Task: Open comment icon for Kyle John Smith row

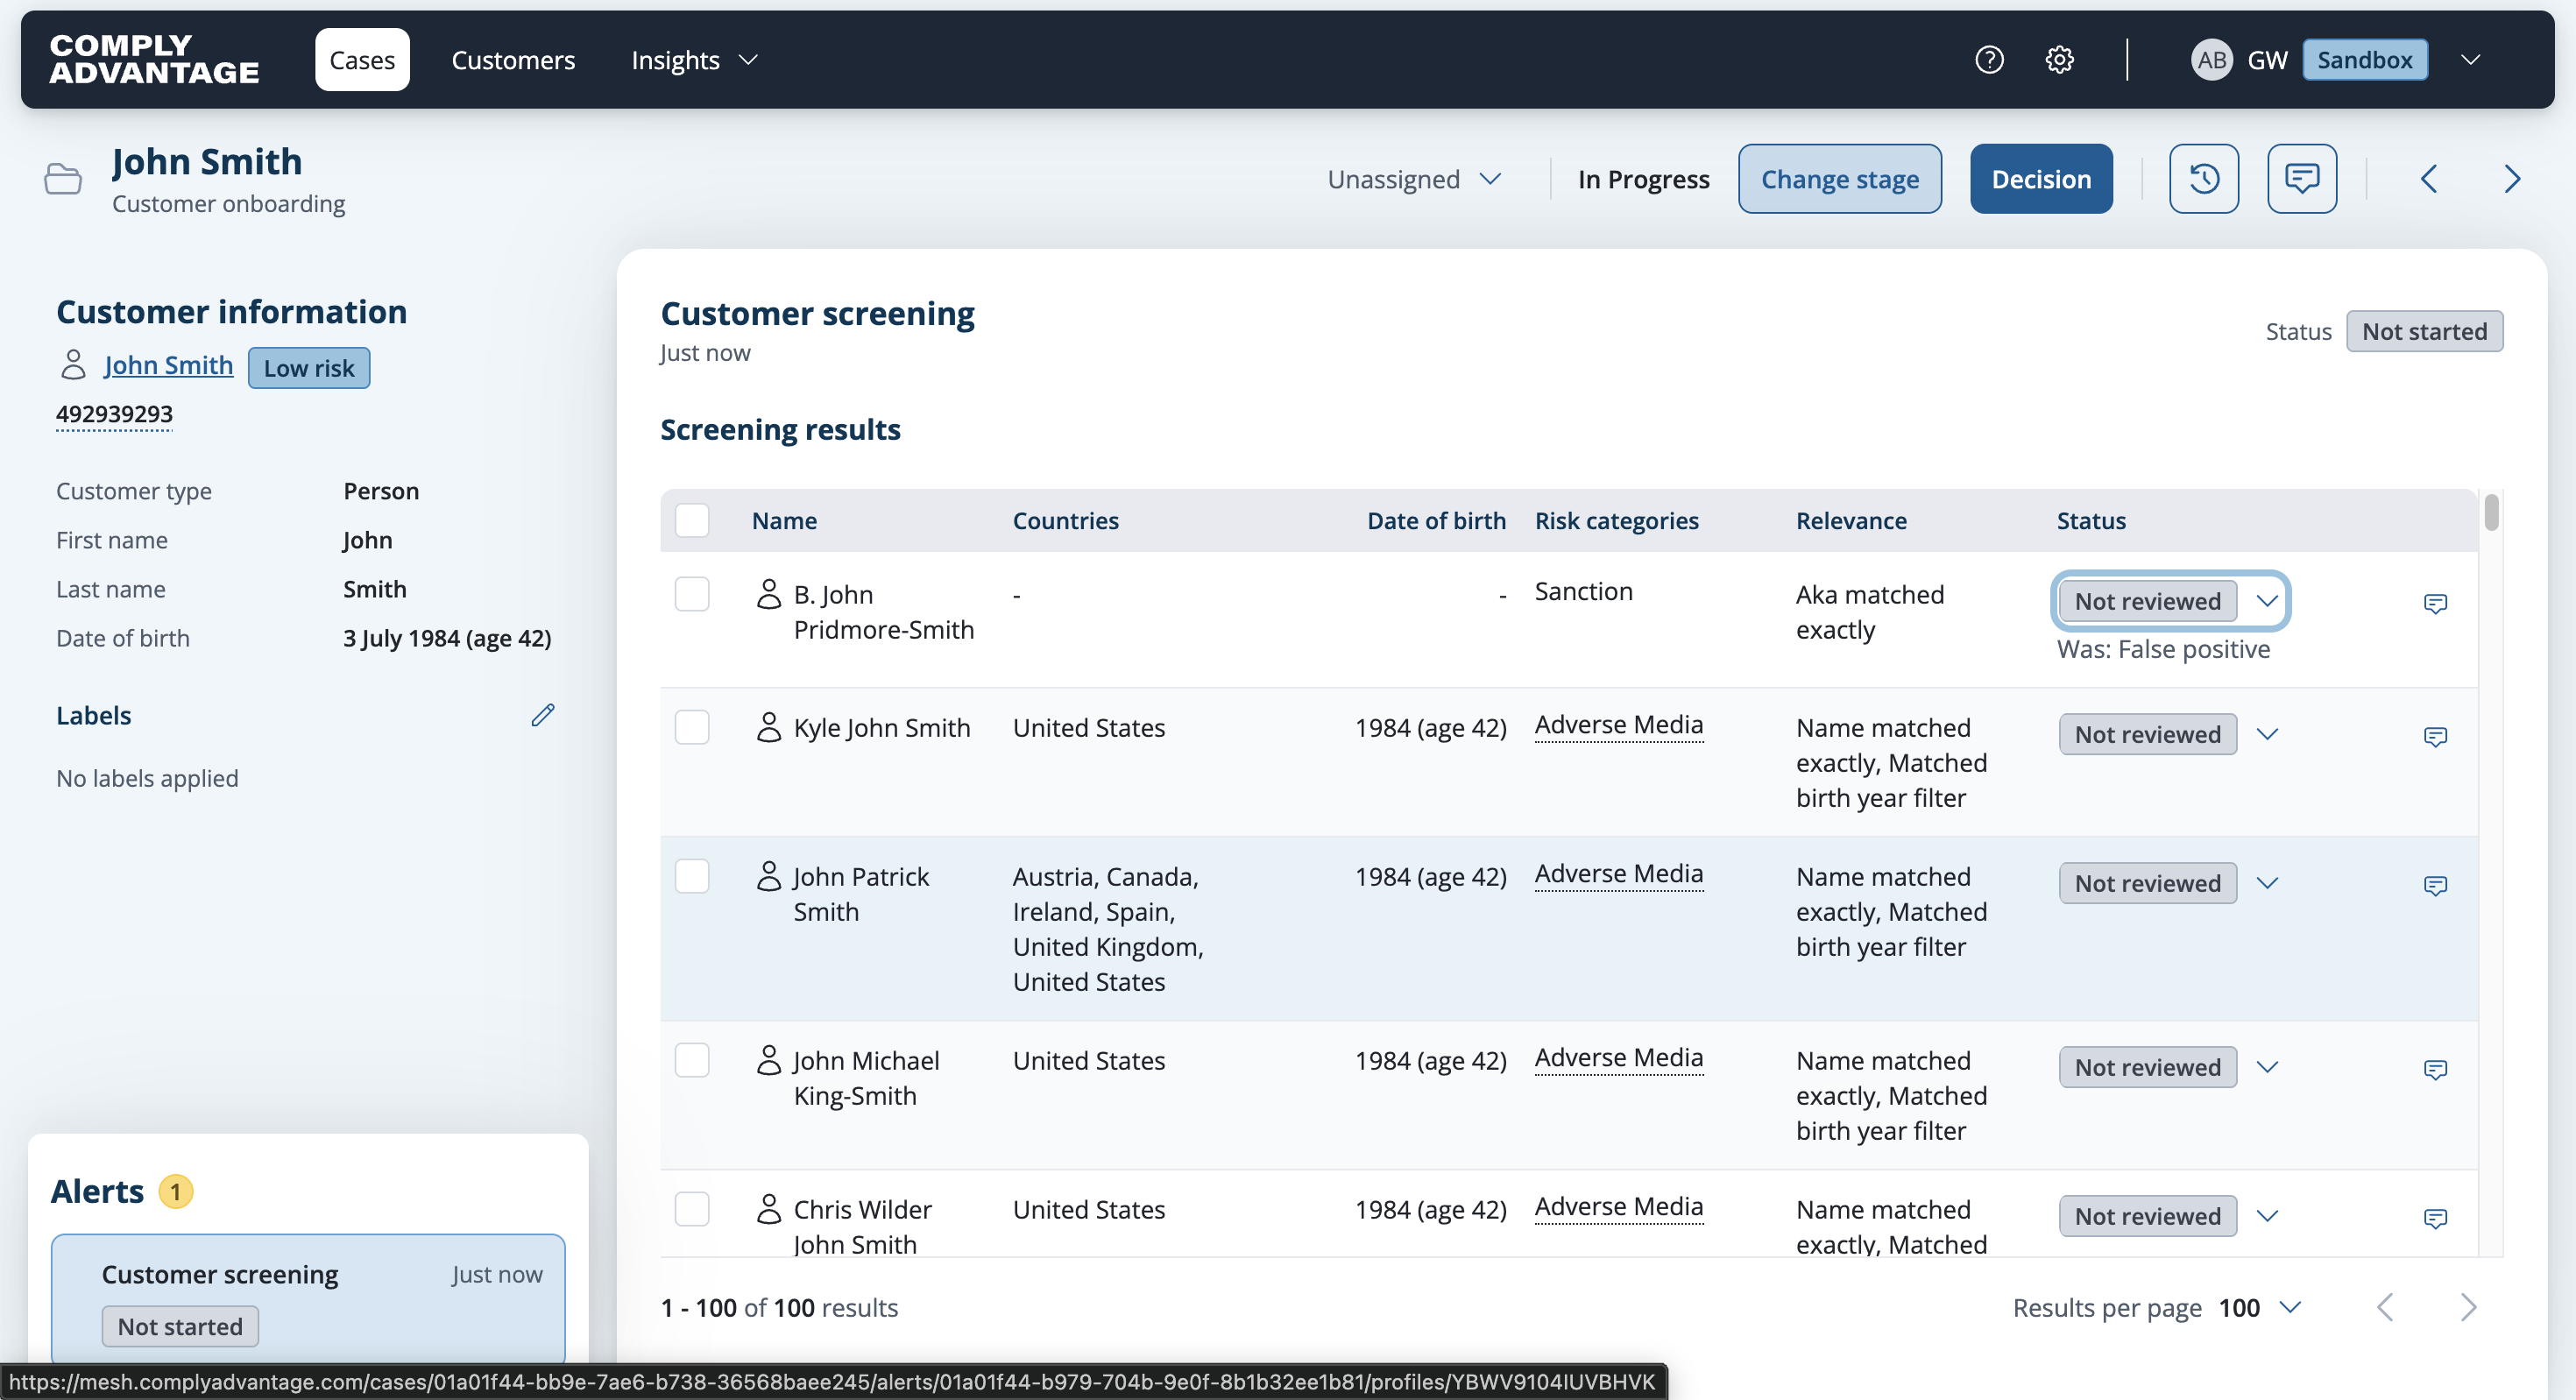Action: pos(2435,736)
